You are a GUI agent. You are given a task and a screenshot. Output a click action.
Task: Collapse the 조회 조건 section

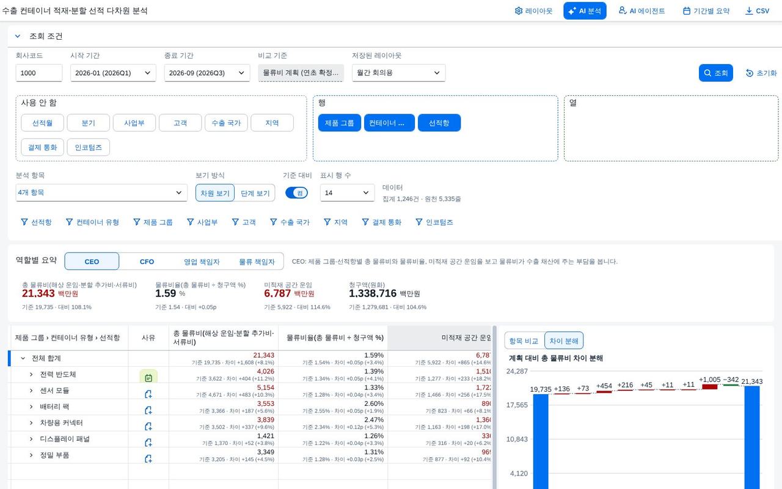coord(18,37)
